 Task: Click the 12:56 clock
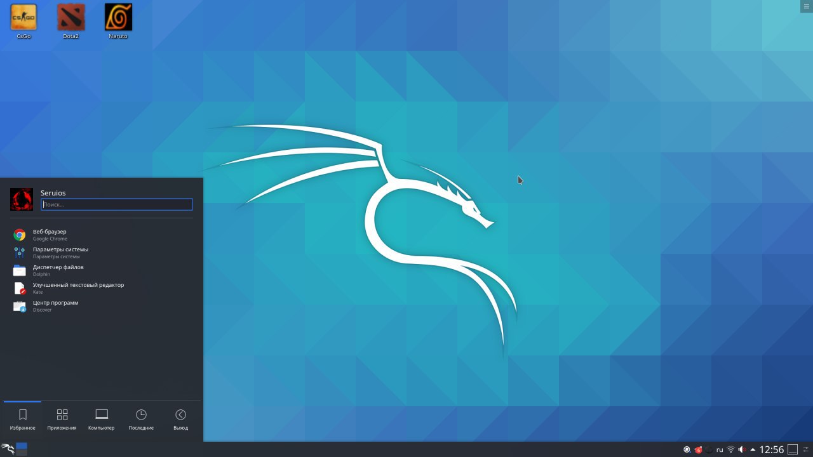(x=772, y=449)
